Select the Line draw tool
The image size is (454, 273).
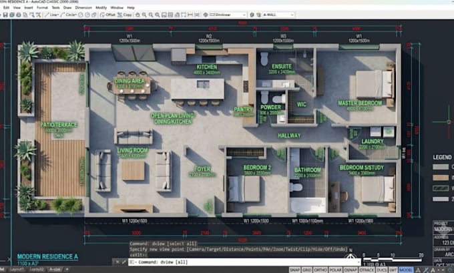pyautogui.click(x=52, y=15)
